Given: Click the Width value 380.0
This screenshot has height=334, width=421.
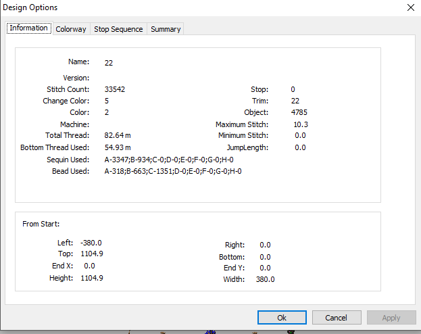Looking at the screenshot, I should pos(266,279).
